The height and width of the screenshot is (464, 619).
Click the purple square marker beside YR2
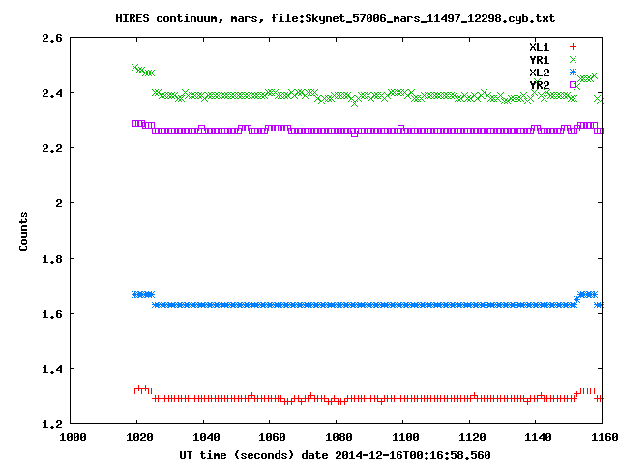tap(573, 84)
